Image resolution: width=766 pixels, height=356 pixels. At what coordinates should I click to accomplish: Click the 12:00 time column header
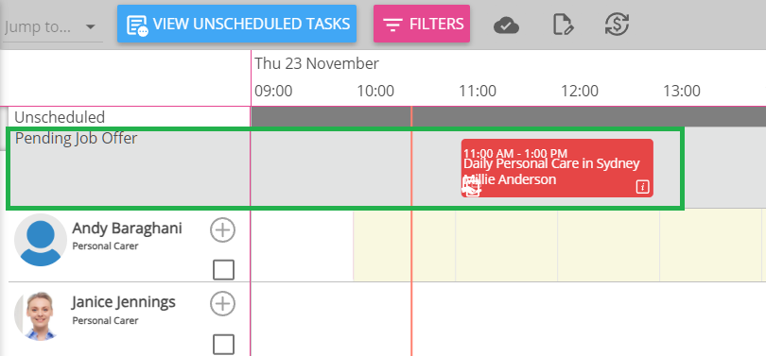click(x=580, y=92)
